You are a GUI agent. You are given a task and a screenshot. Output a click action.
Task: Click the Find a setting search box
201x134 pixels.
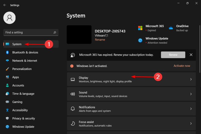coord(31,32)
